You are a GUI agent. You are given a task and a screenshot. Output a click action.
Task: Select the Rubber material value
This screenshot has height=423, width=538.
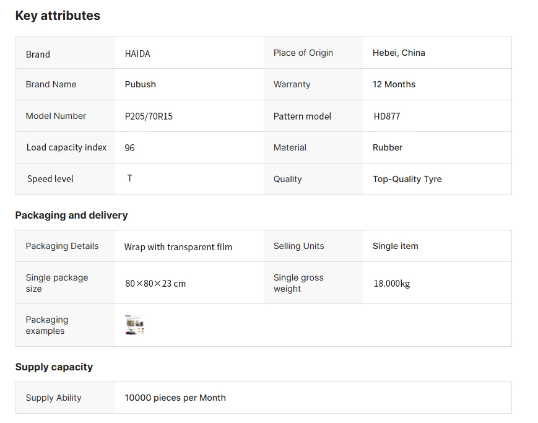[x=388, y=147]
